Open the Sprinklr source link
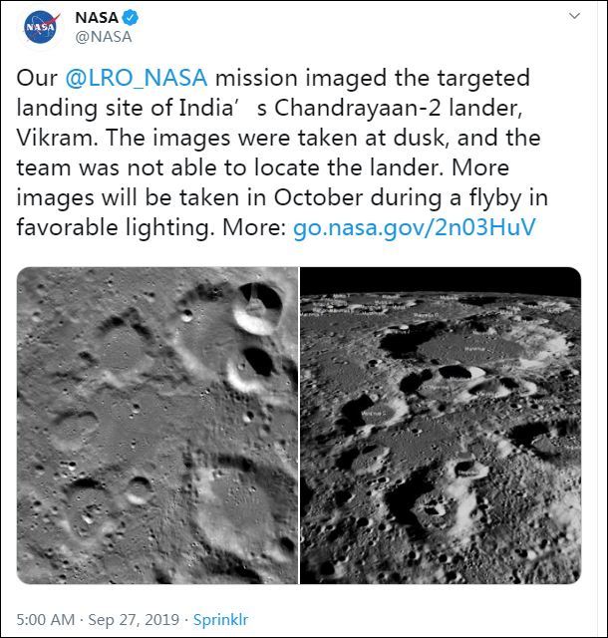Screen dimensions: 608x638 coord(220,619)
